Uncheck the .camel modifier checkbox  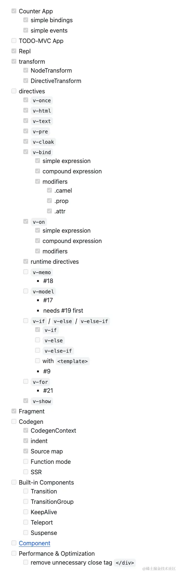point(49,190)
